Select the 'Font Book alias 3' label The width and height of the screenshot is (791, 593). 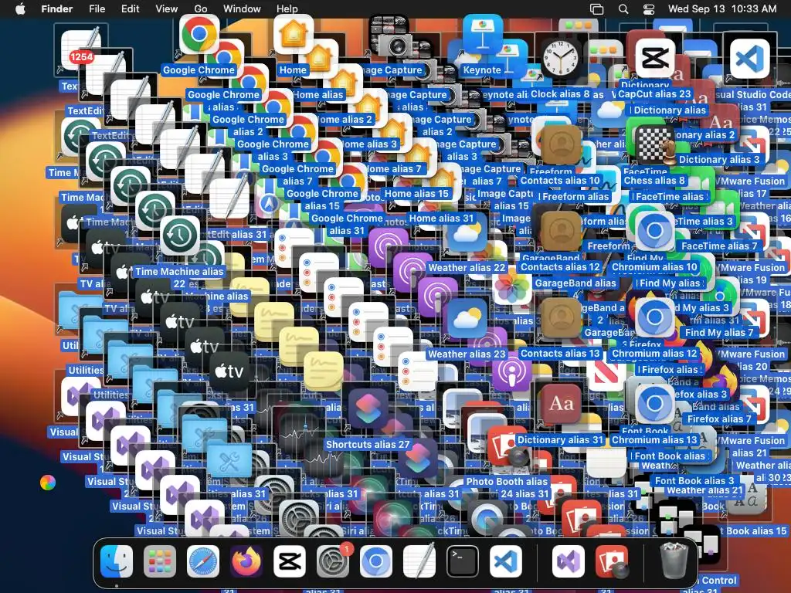pyautogui.click(x=694, y=480)
